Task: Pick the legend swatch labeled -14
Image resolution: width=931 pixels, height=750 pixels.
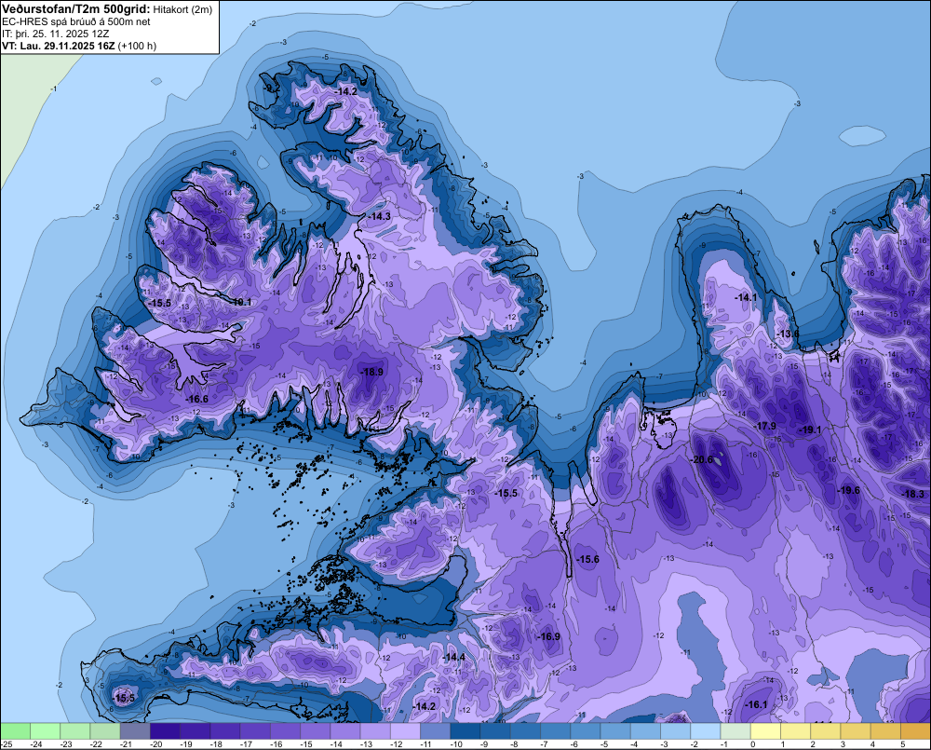Action: (345, 730)
